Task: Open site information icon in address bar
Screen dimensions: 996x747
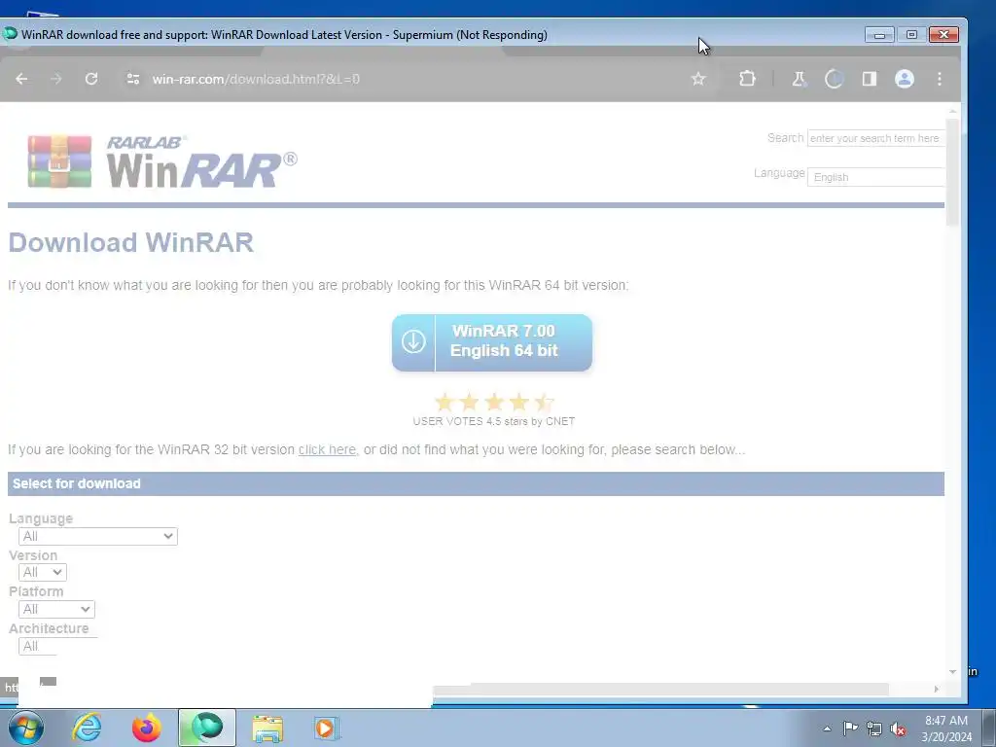Action: 132,79
